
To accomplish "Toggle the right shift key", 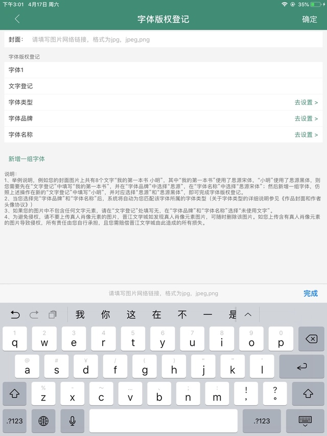I will click(308, 394).
